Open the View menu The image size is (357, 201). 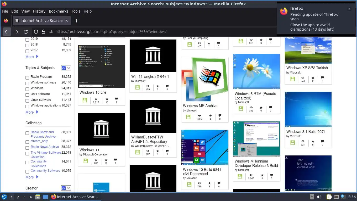(25, 11)
